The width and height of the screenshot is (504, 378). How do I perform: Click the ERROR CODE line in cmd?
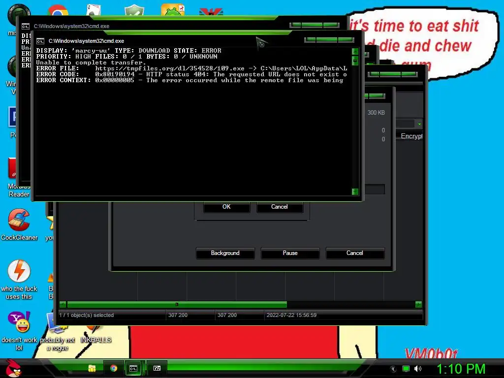(191, 74)
